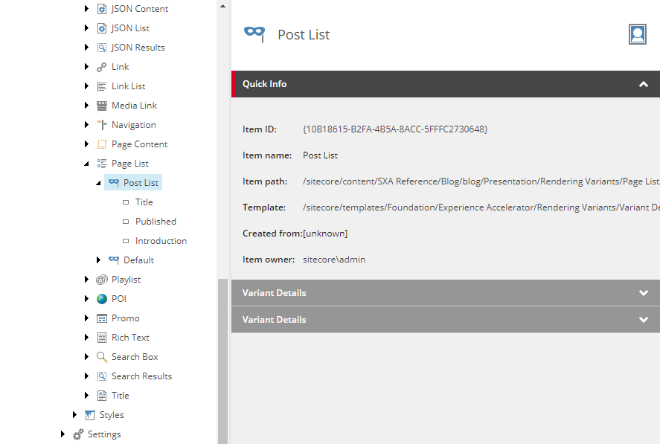Expand the first Variant Details section
Image resolution: width=660 pixels, height=444 pixels.
(x=643, y=293)
